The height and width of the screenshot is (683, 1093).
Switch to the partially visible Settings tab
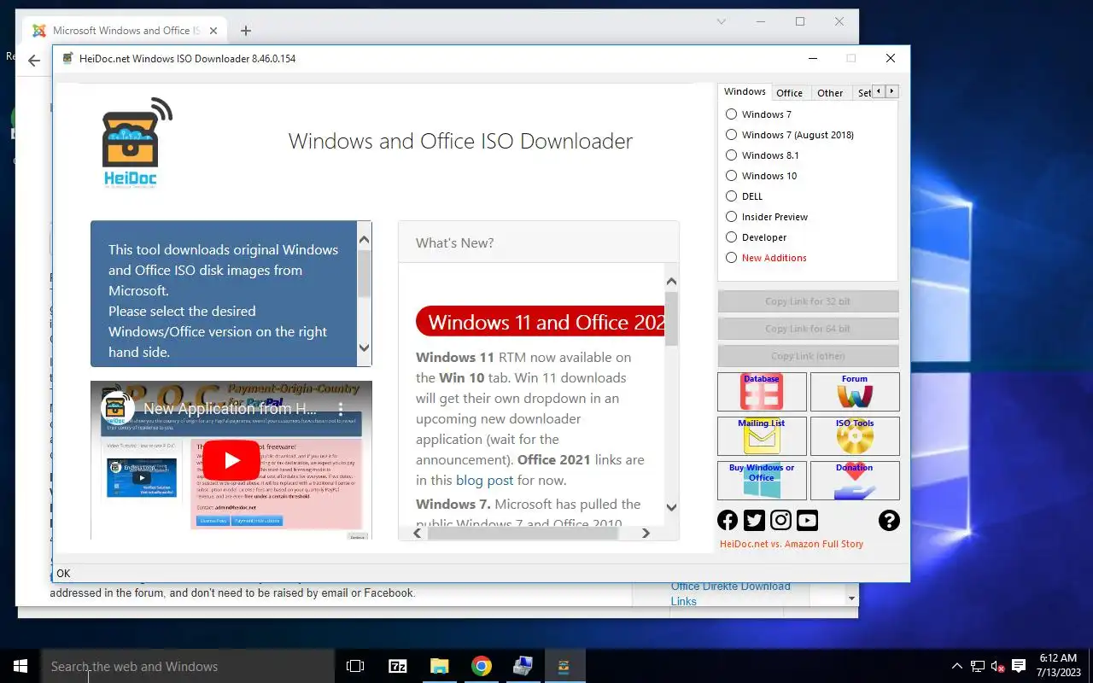(x=862, y=93)
